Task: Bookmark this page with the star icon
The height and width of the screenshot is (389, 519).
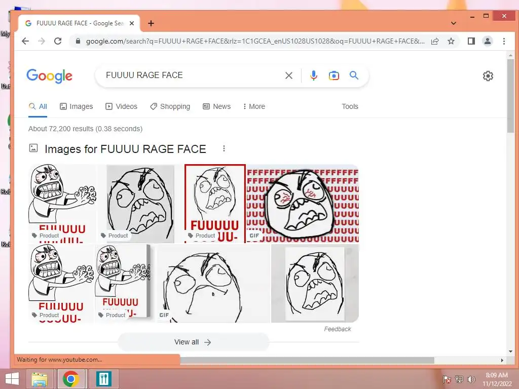Action: pos(451,41)
